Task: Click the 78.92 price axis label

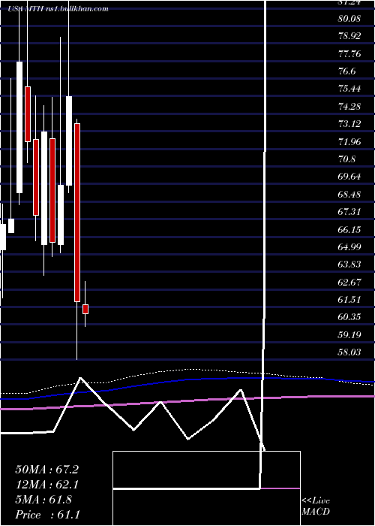Action: tap(349, 36)
